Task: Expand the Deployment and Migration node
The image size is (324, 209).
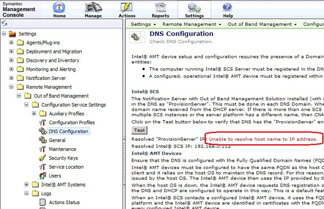Action: pyautogui.click(x=11, y=51)
